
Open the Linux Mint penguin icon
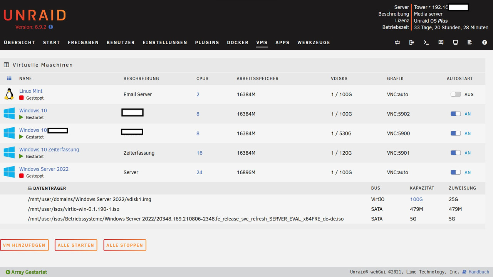point(9,94)
